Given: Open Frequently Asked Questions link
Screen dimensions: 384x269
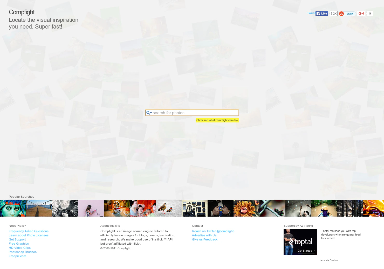Looking at the screenshot, I should point(29,231).
